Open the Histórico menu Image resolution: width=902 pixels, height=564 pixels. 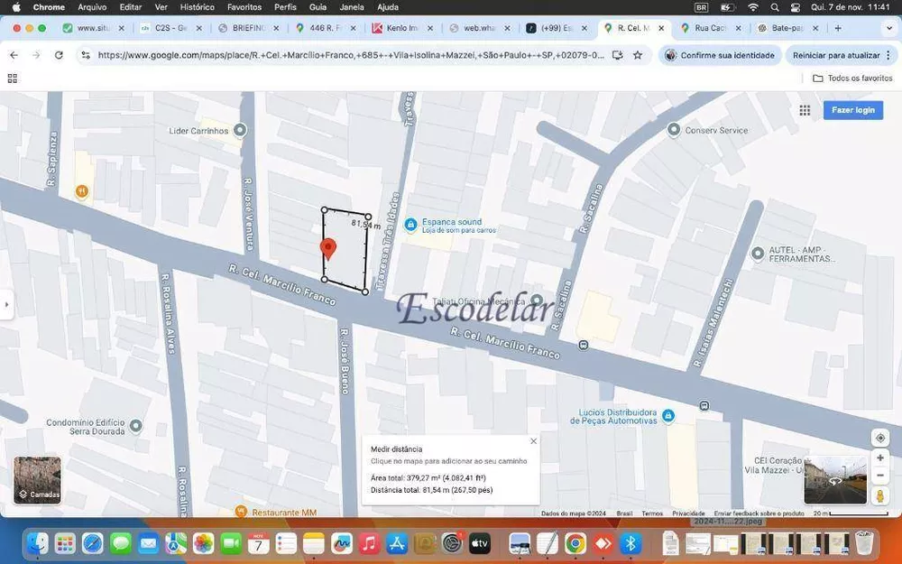tap(197, 7)
